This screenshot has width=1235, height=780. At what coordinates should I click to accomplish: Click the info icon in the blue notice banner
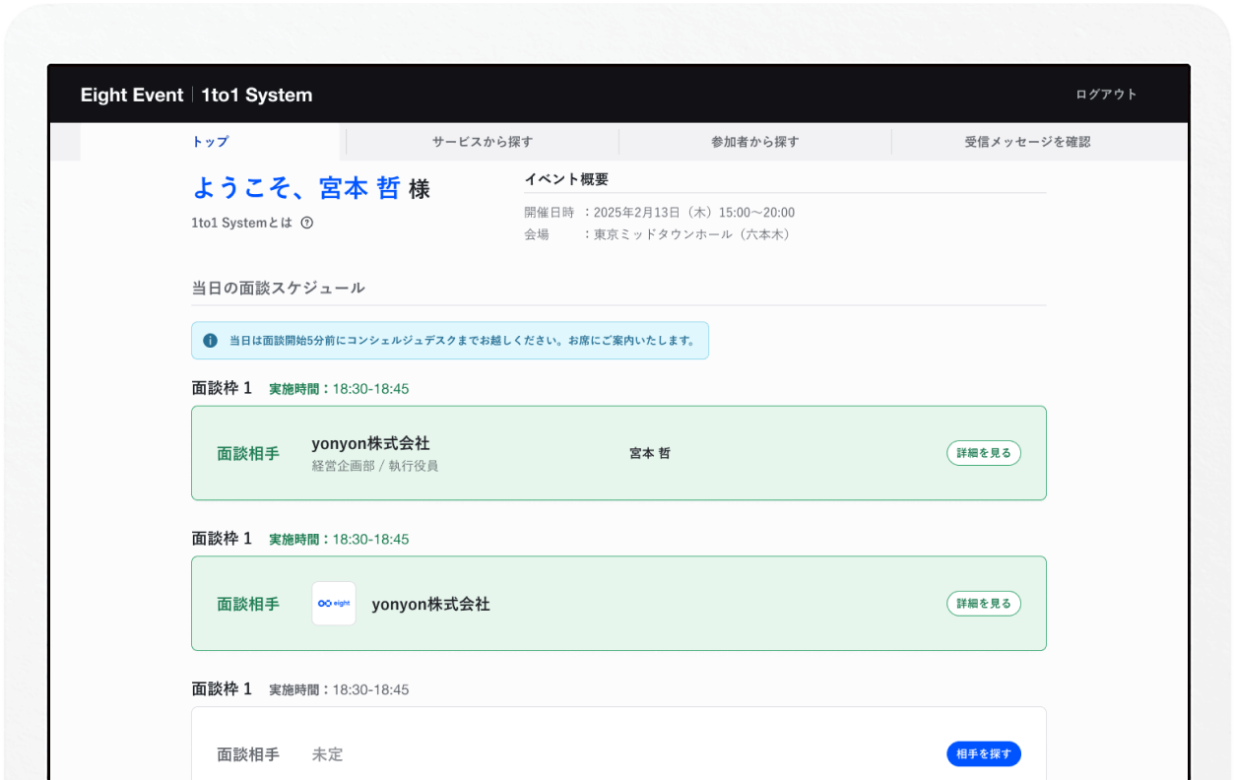pos(210,341)
